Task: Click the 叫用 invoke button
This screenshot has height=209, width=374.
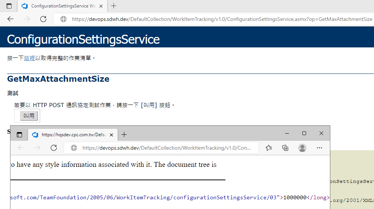Action: click(x=29, y=116)
